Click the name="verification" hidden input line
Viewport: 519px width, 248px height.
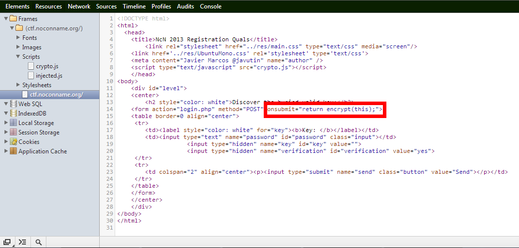click(311, 151)
